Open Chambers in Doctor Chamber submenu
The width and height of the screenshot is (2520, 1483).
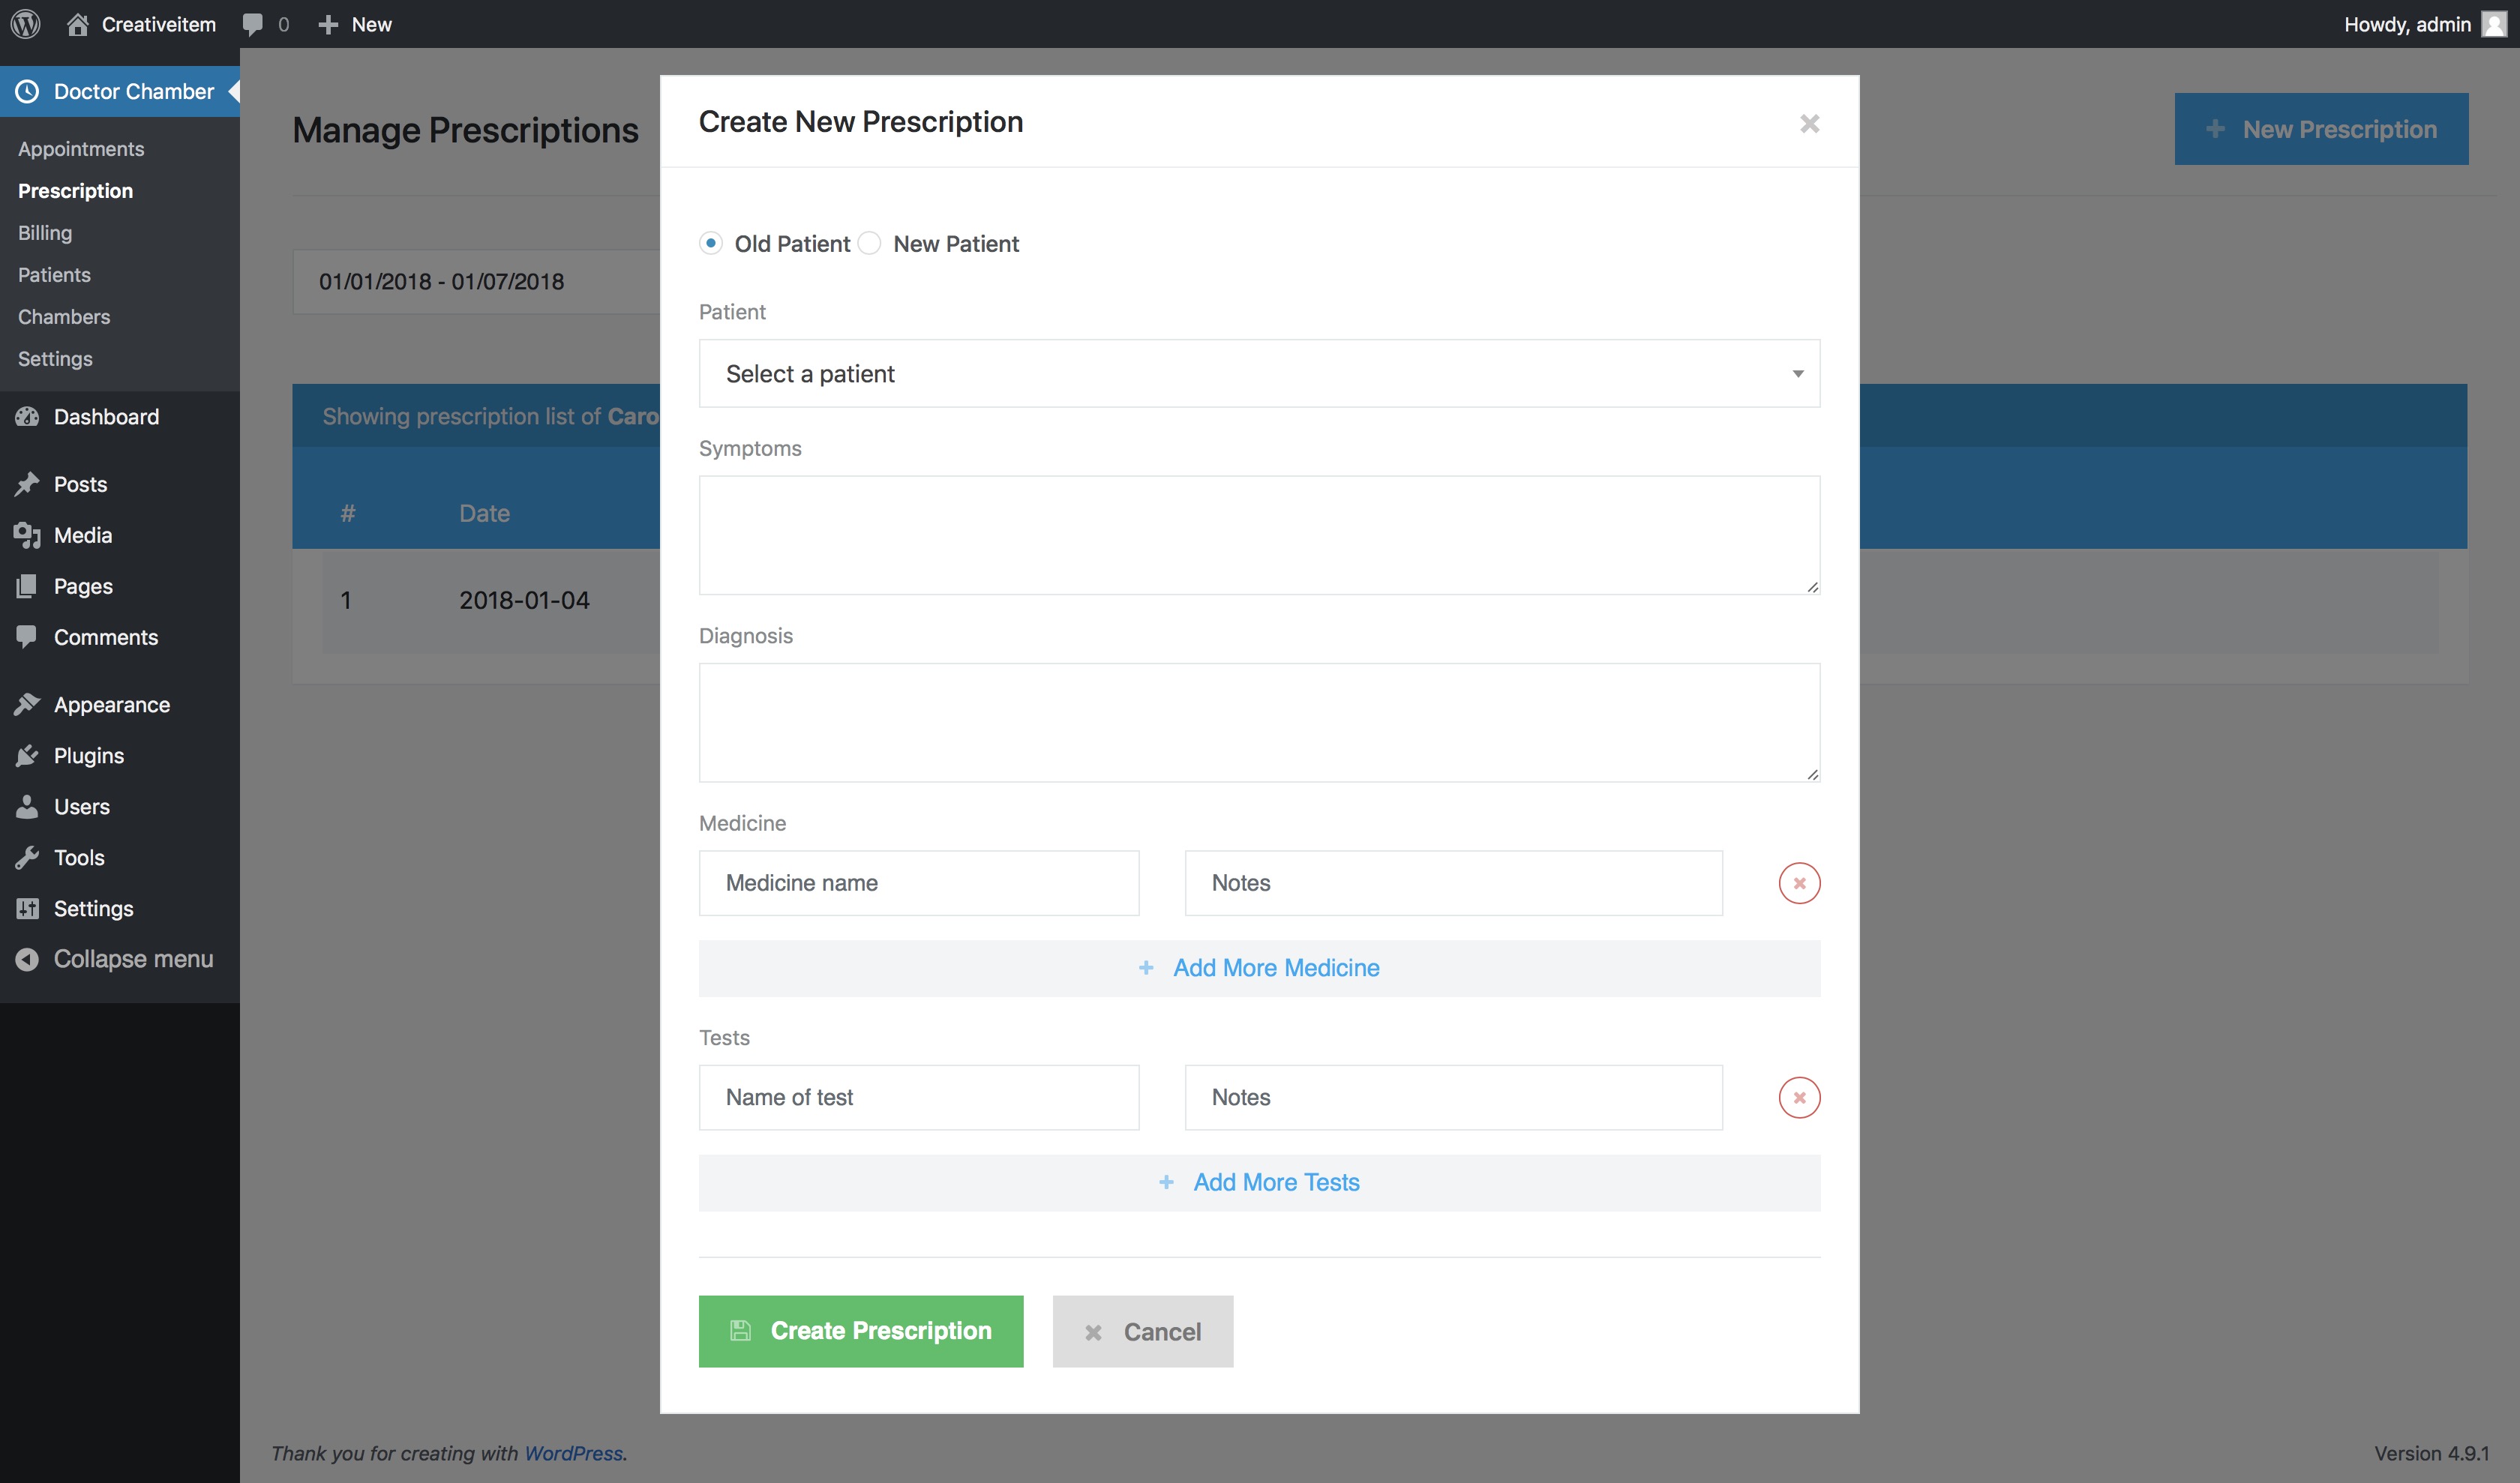(64, 317)
